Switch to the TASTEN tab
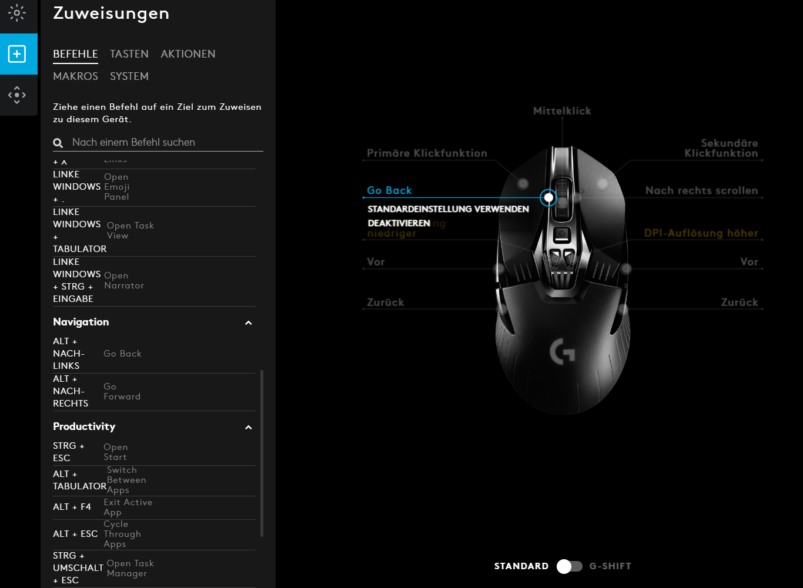 [129, 54]
